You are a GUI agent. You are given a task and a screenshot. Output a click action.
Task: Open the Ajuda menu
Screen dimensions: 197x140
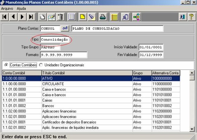pos(21,8)
